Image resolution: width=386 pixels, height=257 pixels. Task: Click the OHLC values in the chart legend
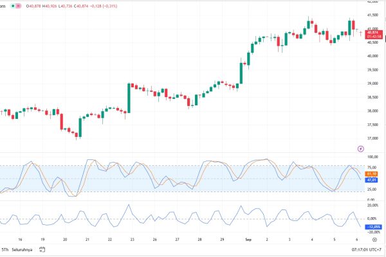56,6
